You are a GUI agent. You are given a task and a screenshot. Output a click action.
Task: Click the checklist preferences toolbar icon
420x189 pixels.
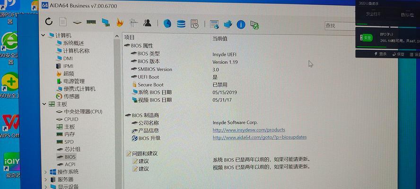[133, 23]
